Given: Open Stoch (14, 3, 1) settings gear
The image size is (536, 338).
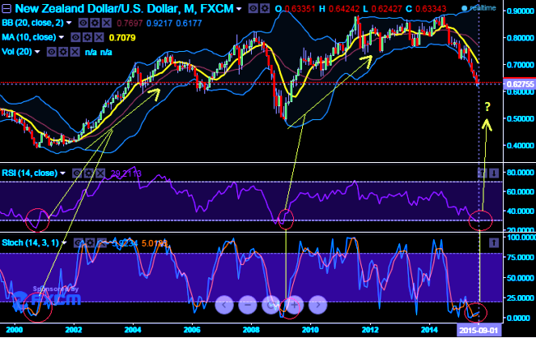Looking at the screenshot, I should coord(90,243).
